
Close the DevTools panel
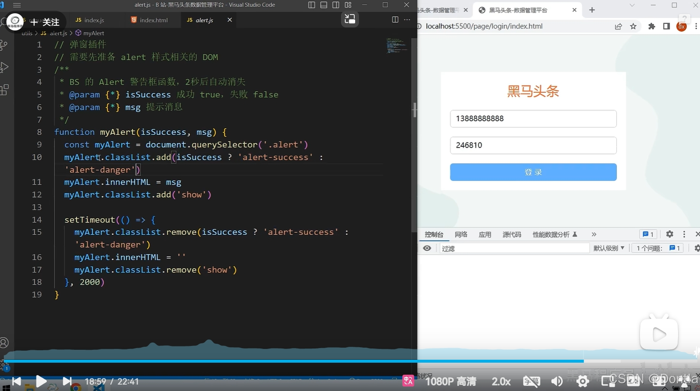tap(697, 234)
